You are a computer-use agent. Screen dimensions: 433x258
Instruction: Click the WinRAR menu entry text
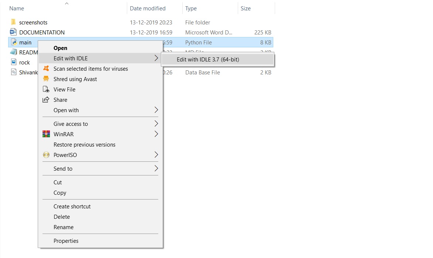64,134
